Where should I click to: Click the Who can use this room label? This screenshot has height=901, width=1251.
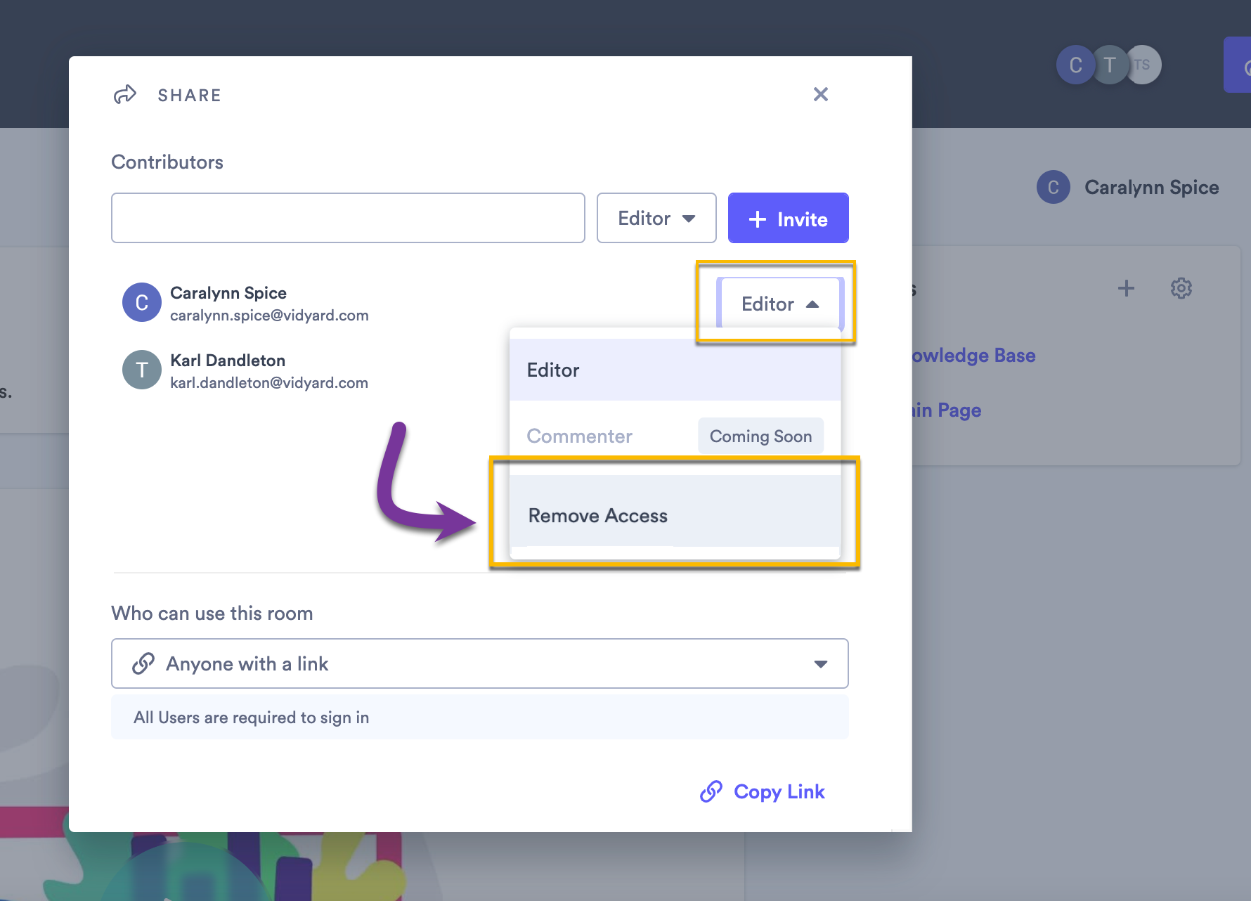212,613
